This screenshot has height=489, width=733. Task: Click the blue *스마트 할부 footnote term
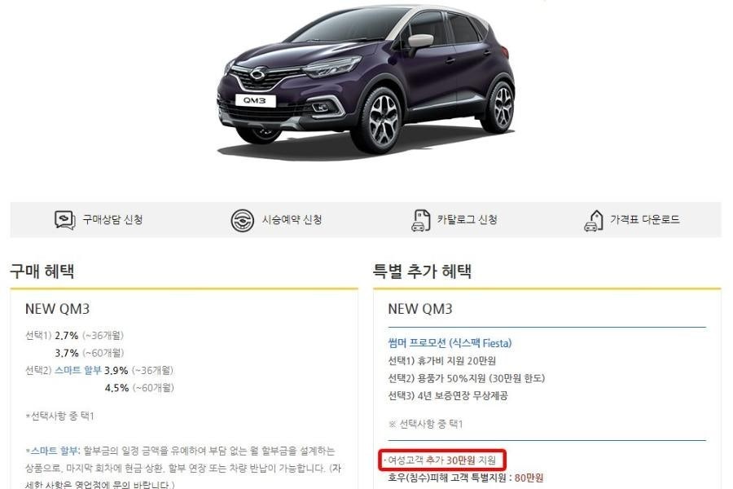click(53, 451)
